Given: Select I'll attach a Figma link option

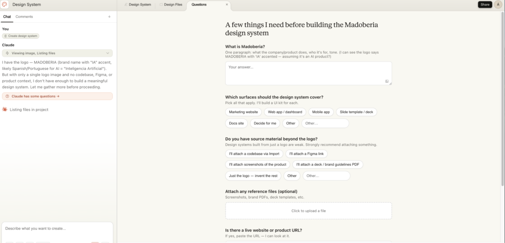Looking at the screenshot, I should pyautogui.click(x=306, y=154).
